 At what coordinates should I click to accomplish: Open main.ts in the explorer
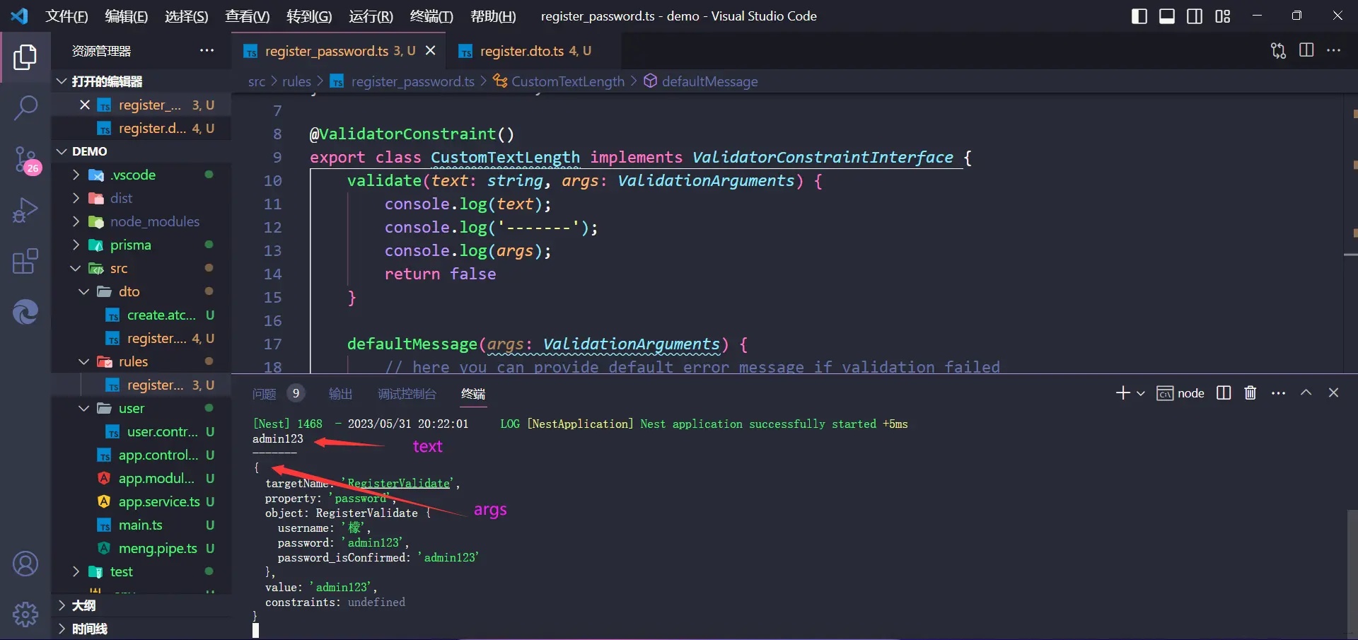[140, 525]
